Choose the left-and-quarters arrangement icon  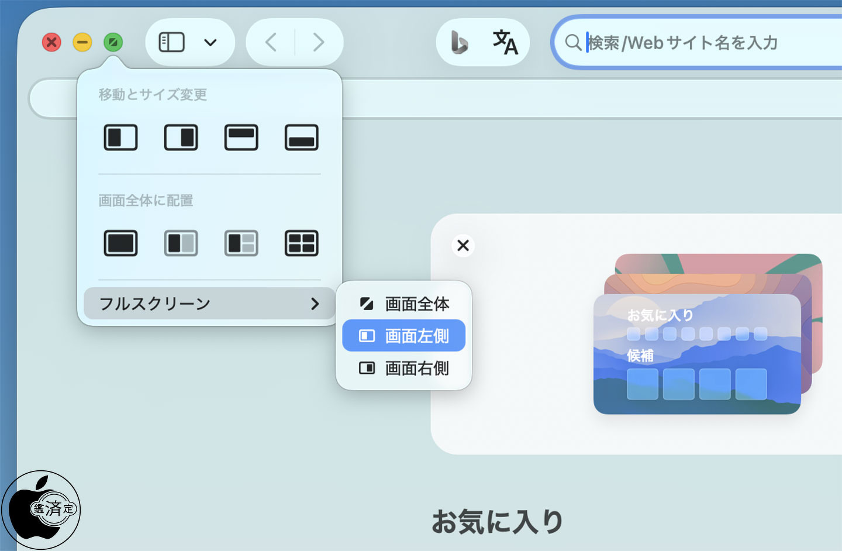pos(241,243)
